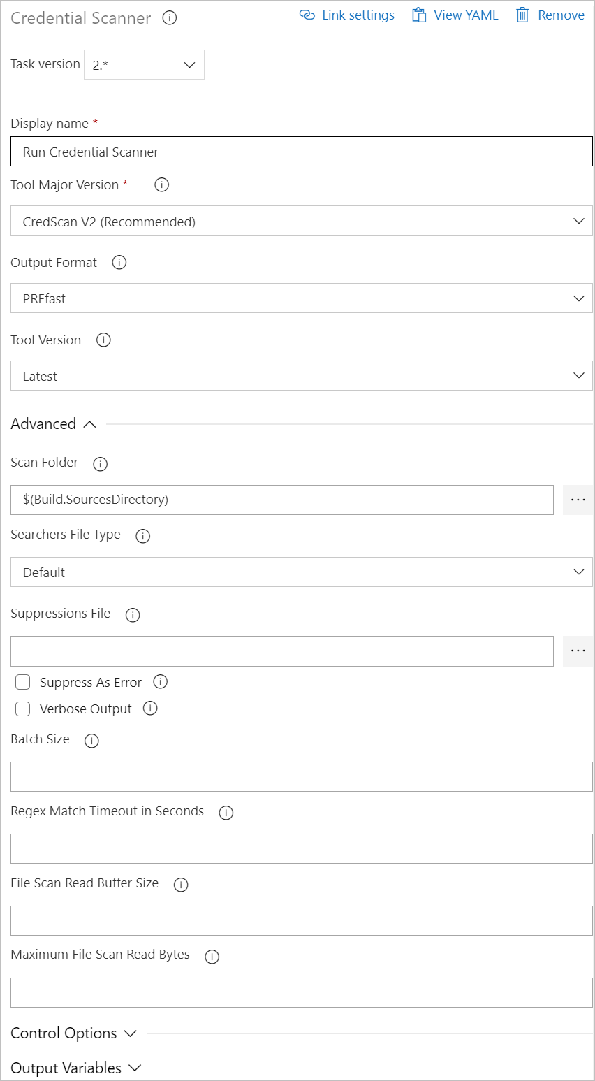The height and width of the screenshot is (1081, 595).
Task: Click the Maximum File Scan Read Bytes info icon
Action: (x=212, y=956)
